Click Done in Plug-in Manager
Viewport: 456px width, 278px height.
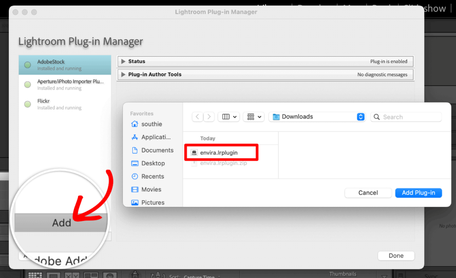[x=396, y=256]
